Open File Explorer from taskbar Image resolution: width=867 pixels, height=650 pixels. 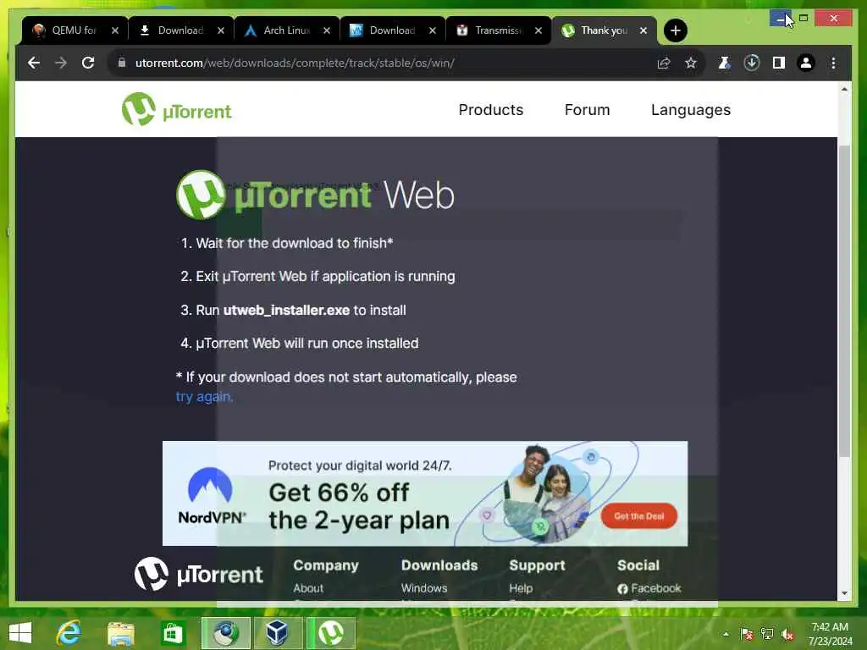coord(120,633)
